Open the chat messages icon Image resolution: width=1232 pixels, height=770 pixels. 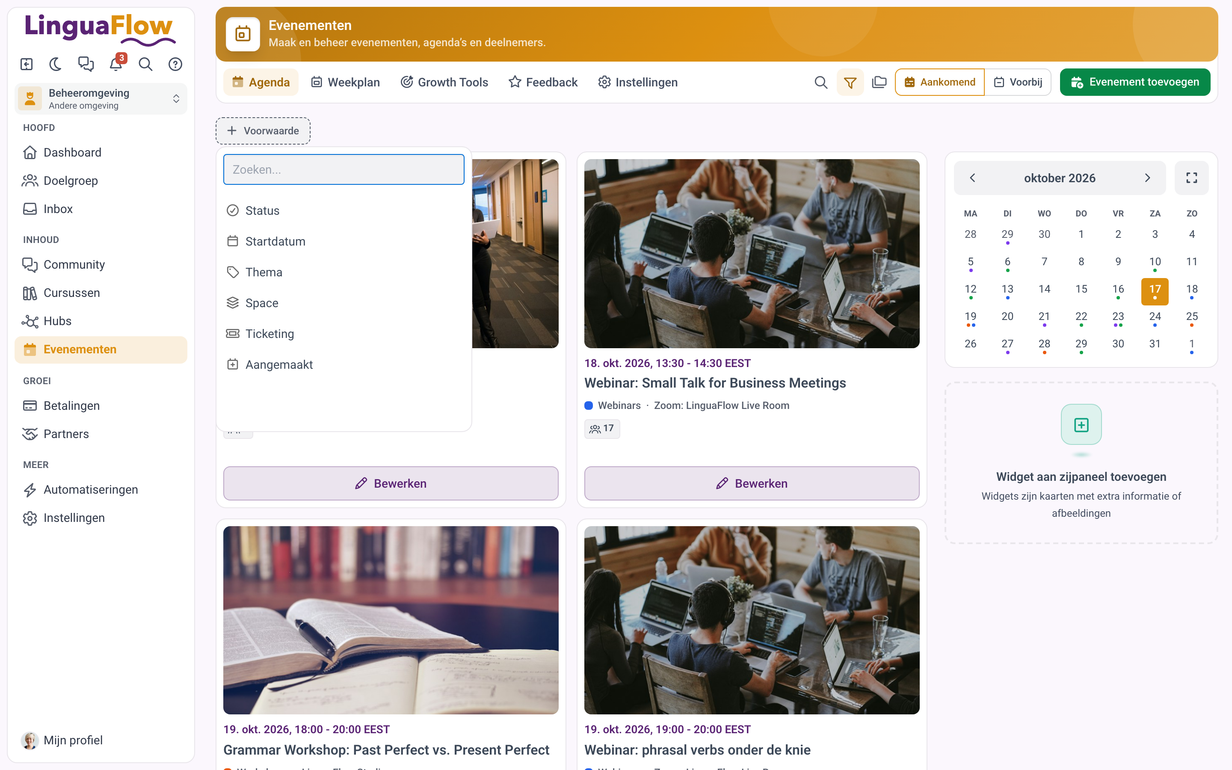pyautogui.click(x=86, y=64)
